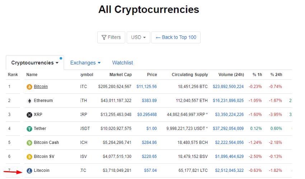The image size is (305, 179).
Task: Click Litecoin volume $2,512,045,322
Action: (229, 170)
